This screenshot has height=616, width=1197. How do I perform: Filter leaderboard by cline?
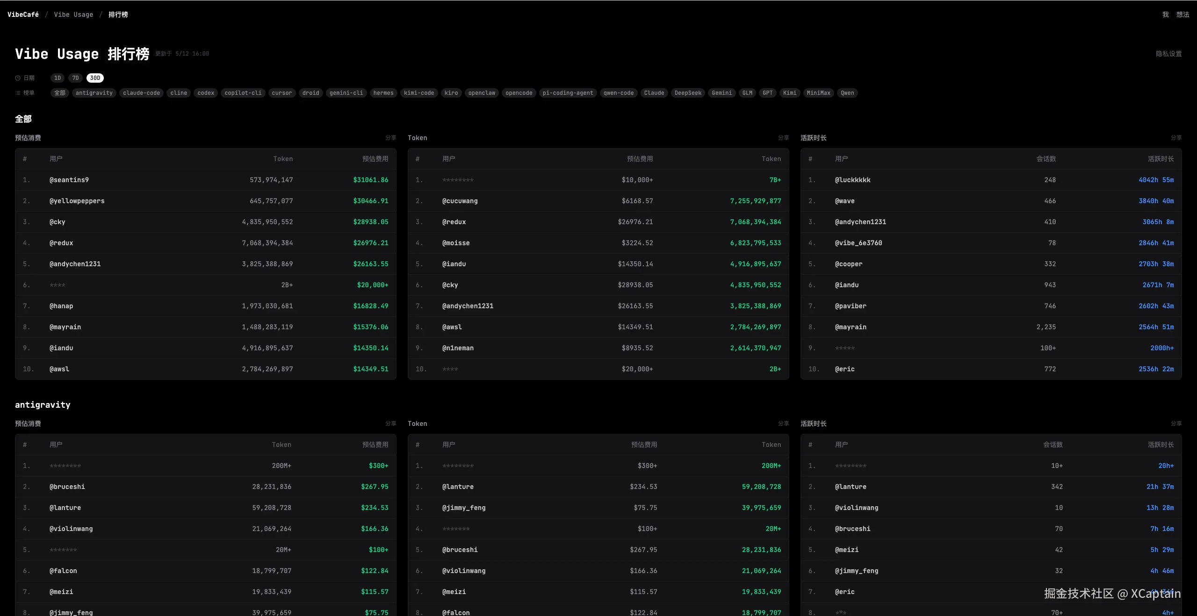[x=179, y=93]
